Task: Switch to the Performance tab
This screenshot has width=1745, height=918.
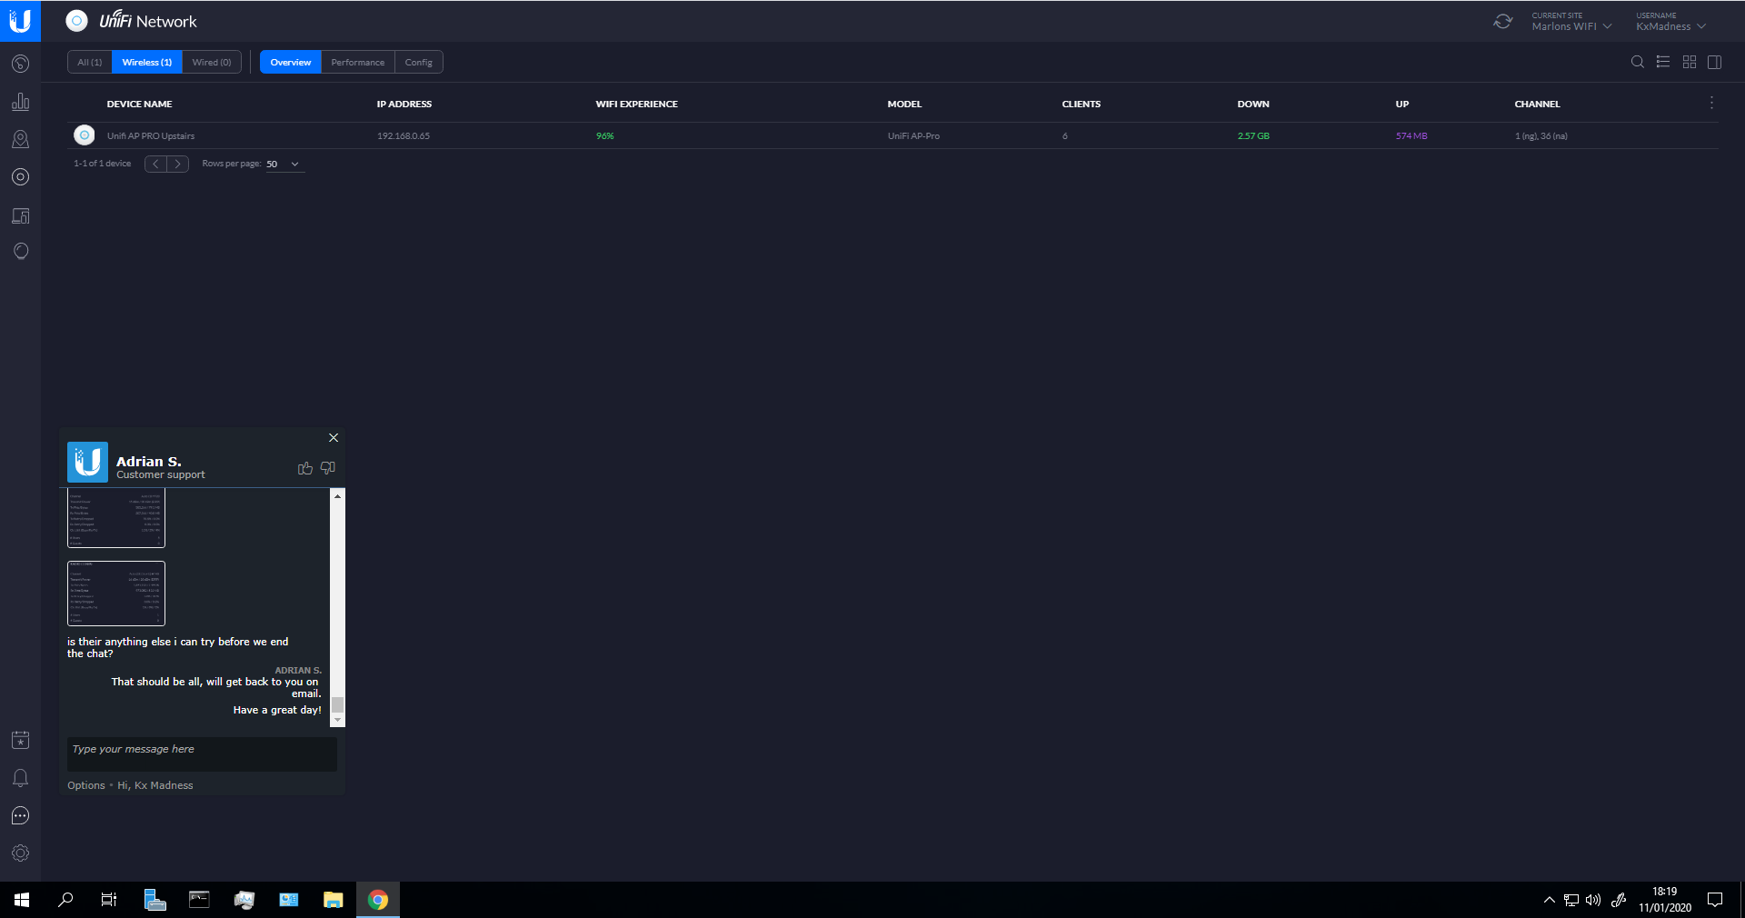Action: click(x=357, y=62)
